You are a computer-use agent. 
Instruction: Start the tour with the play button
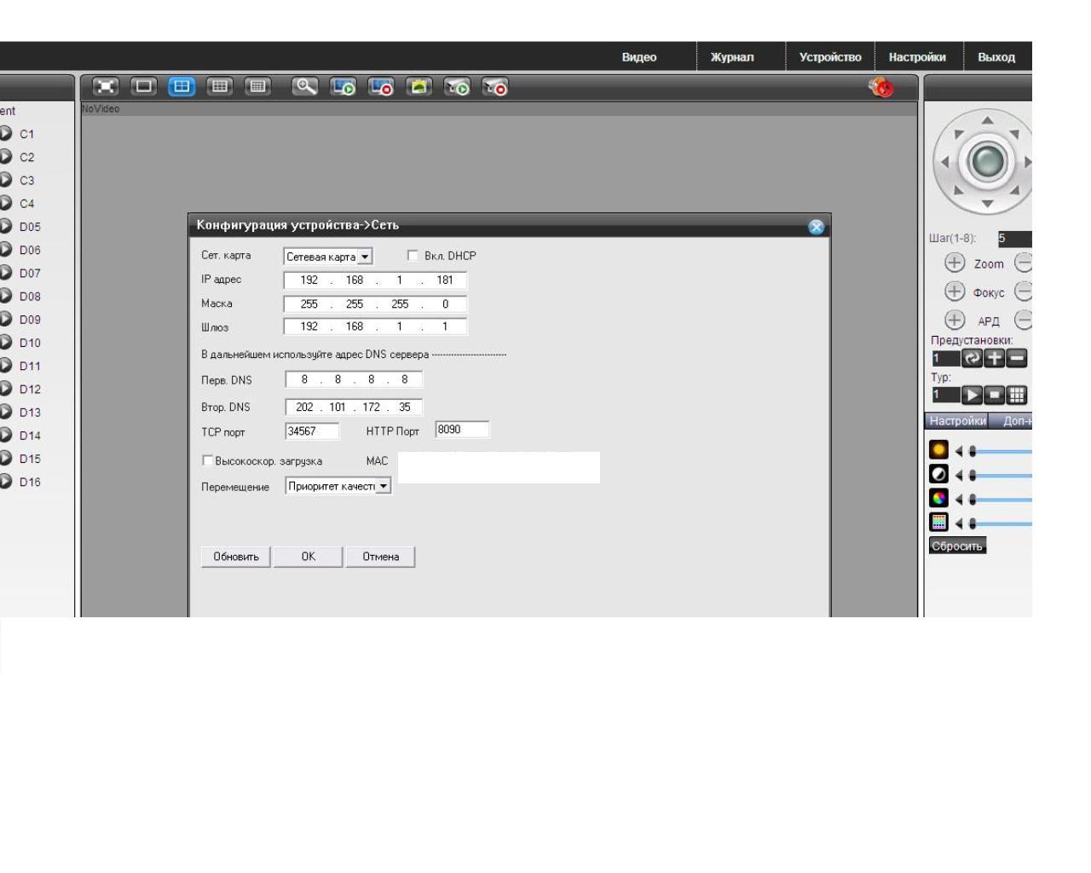coord(971,396)
